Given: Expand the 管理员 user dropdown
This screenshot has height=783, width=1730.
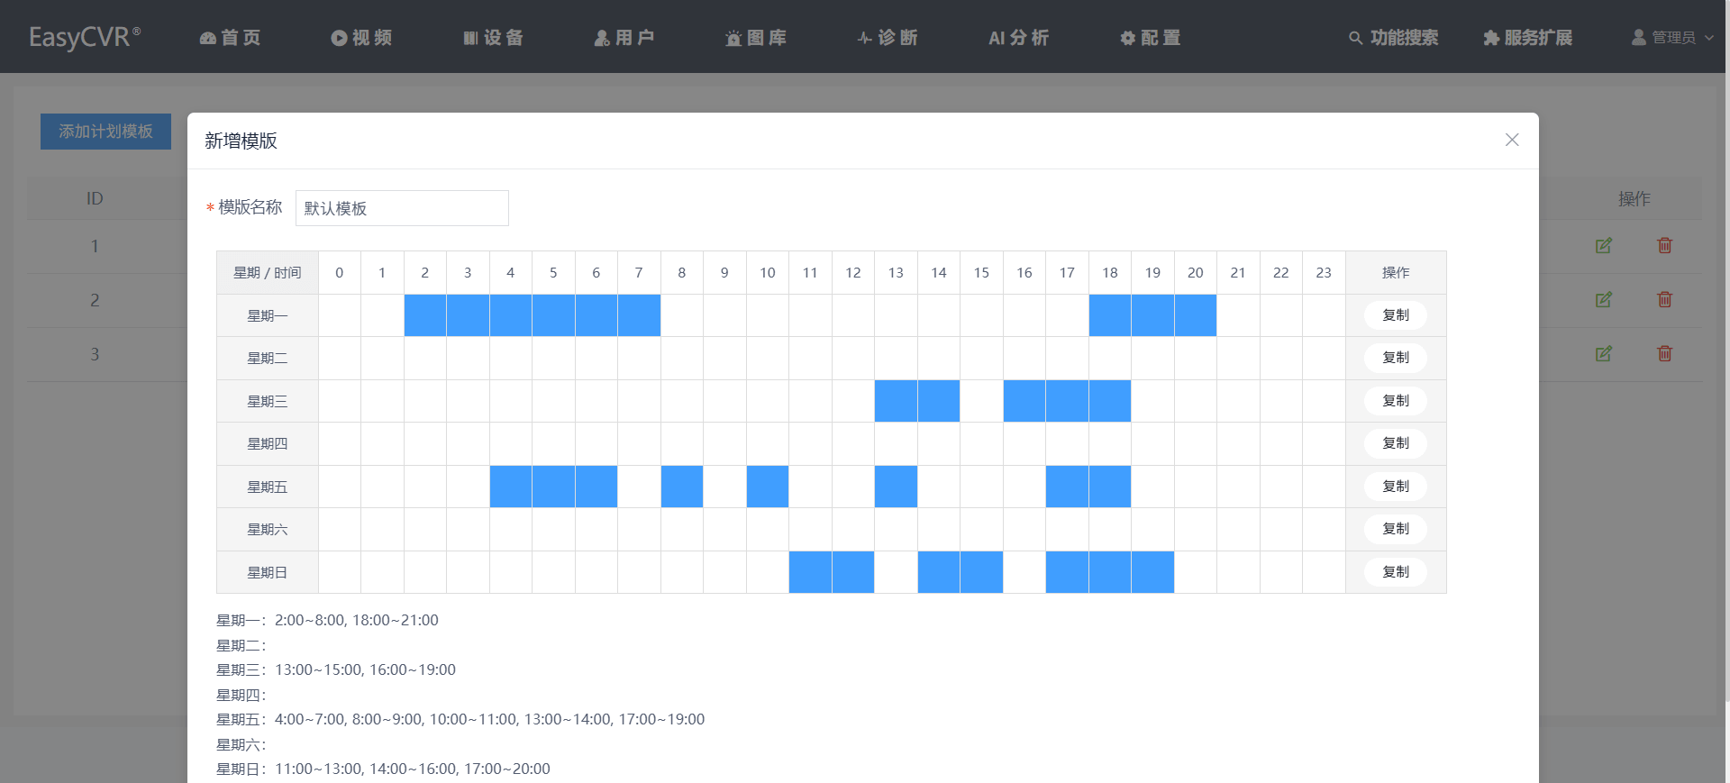Looking at the screenshot, I should pyautogui.click(x=1672, y=38).
